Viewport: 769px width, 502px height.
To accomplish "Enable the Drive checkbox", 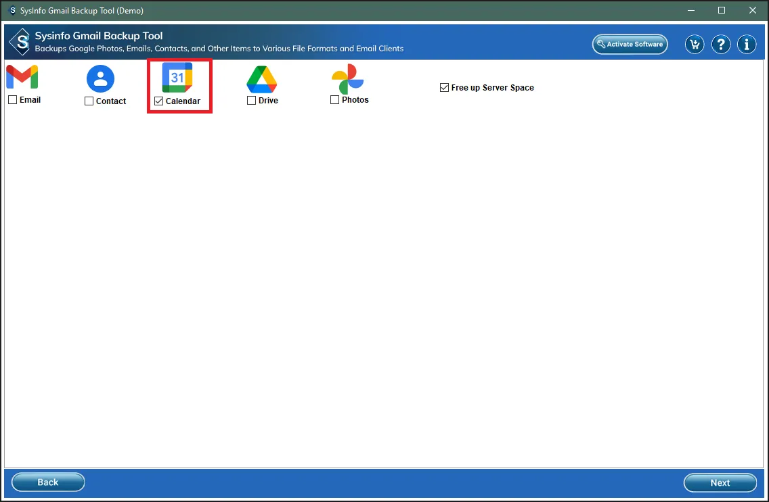I will (x=251, y=100).
